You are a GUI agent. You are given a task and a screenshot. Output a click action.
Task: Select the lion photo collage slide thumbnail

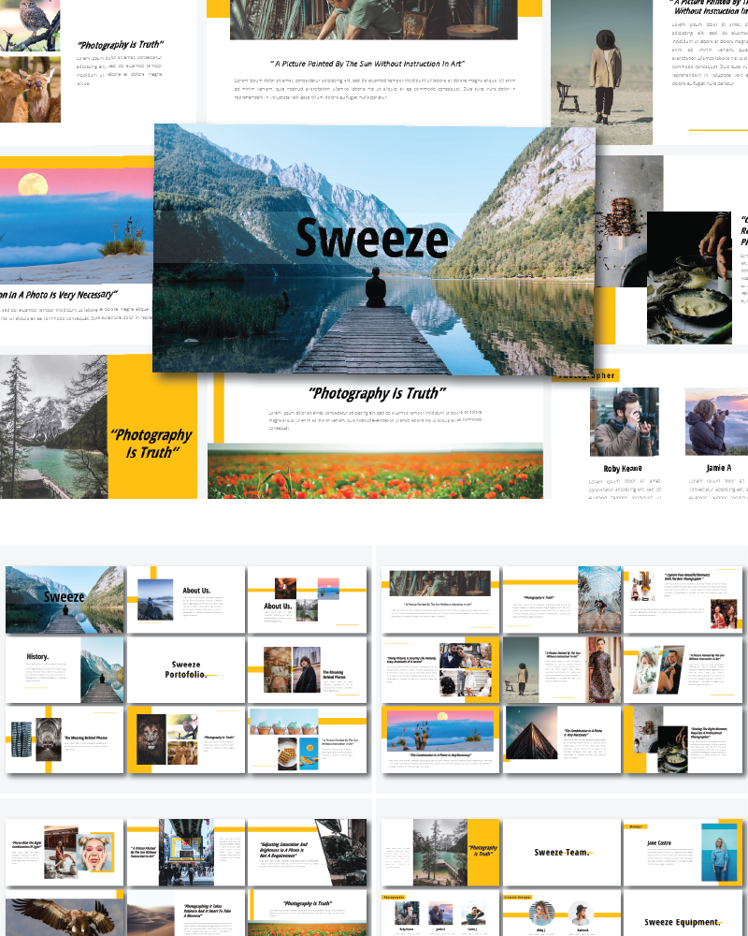tap(185, 739)
